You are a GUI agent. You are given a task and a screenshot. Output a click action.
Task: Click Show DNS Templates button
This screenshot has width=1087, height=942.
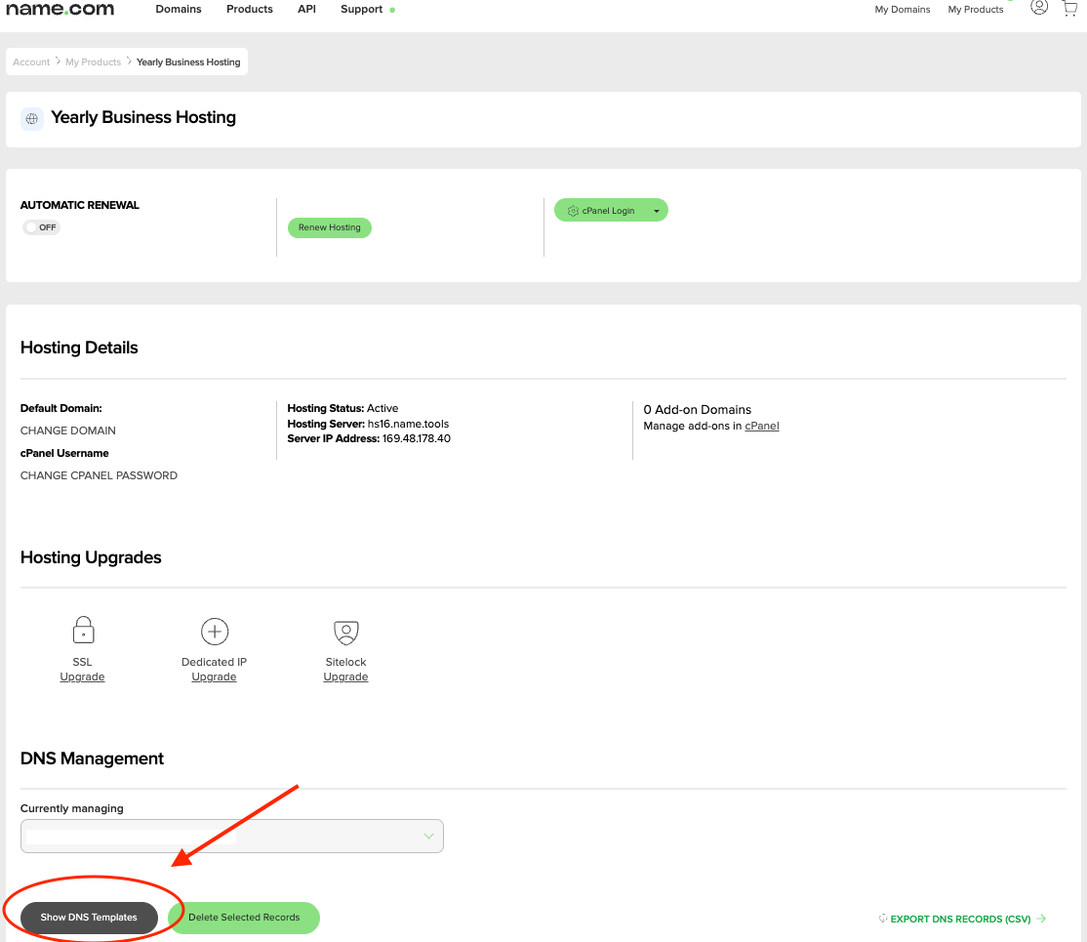(89, 918)
